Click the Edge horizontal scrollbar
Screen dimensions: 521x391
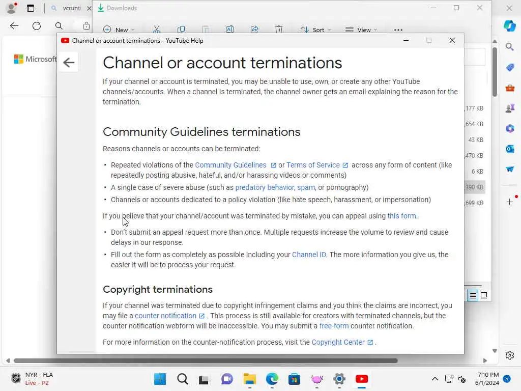coord(206,361)
